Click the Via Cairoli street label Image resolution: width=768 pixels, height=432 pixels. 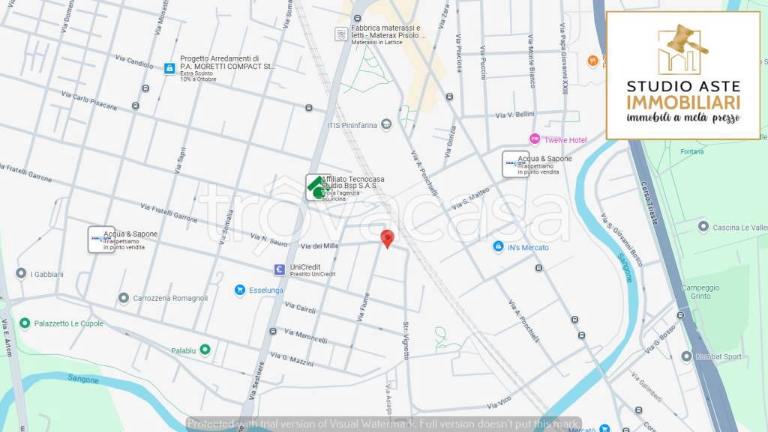coord(300,308)
